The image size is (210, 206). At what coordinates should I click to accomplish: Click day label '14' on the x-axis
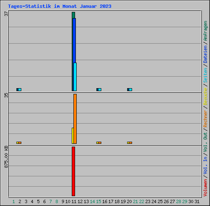click(x=92, y=201)
